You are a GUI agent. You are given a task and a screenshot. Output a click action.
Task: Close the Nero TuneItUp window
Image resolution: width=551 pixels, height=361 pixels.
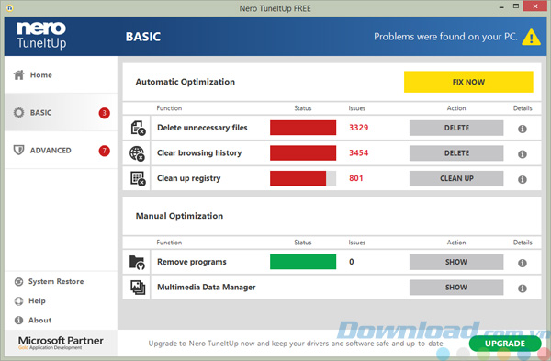coord(534,6)
